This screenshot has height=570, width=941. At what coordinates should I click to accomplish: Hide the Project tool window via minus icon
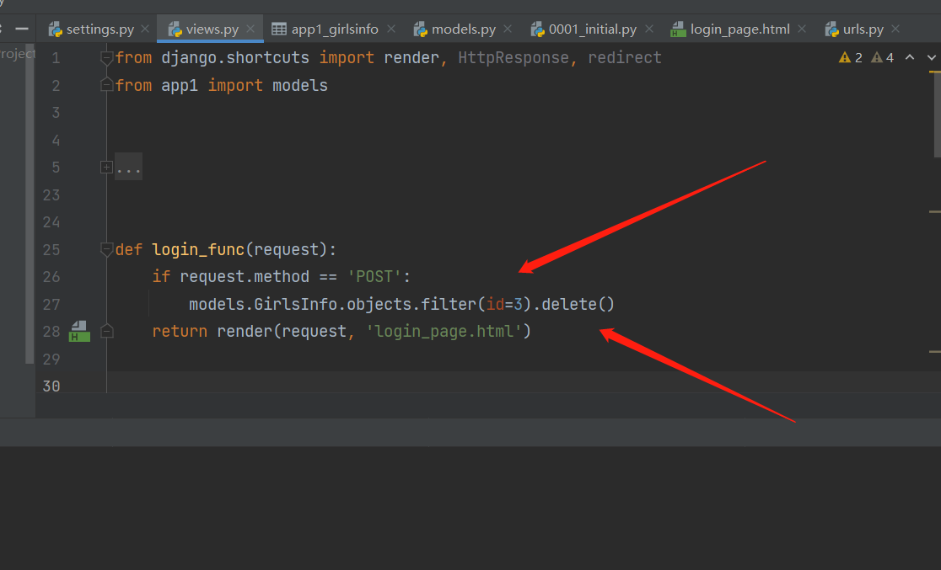22,29
